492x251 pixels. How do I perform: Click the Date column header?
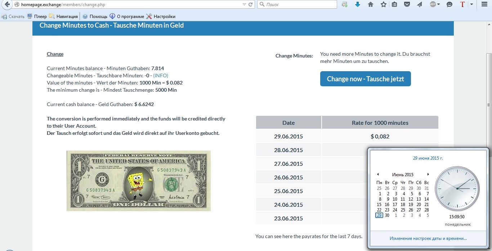289,123
